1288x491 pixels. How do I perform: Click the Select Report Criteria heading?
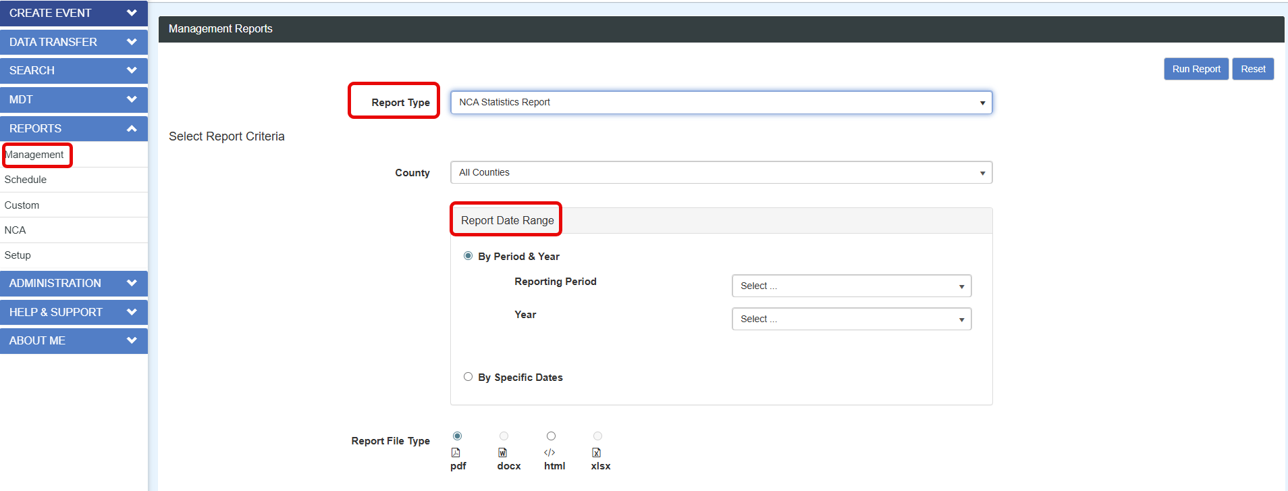point(227,136)
